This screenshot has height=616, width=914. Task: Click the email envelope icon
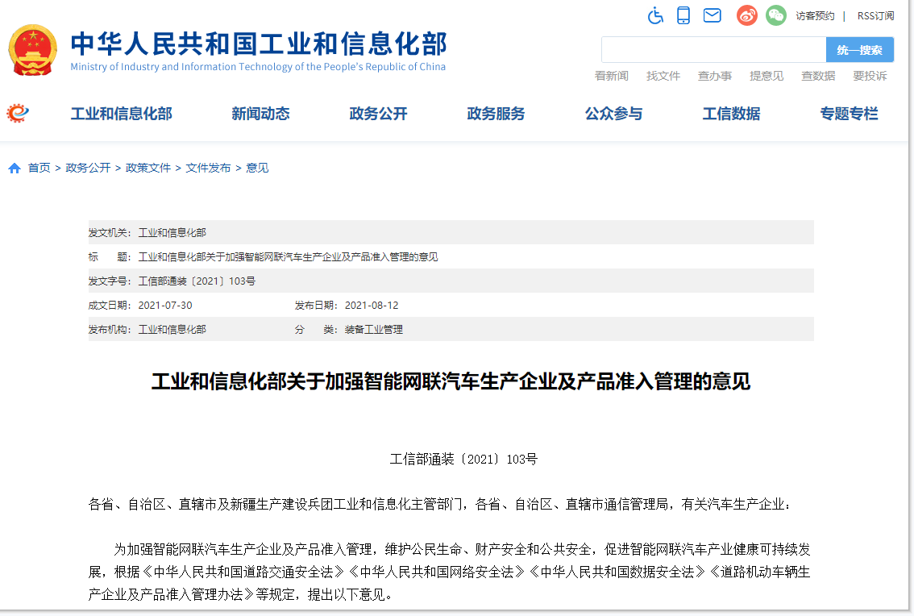[712, 15]
